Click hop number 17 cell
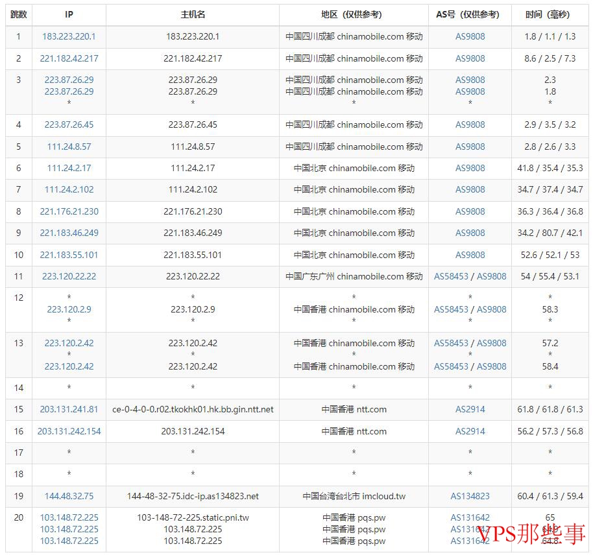 point(19,453)
